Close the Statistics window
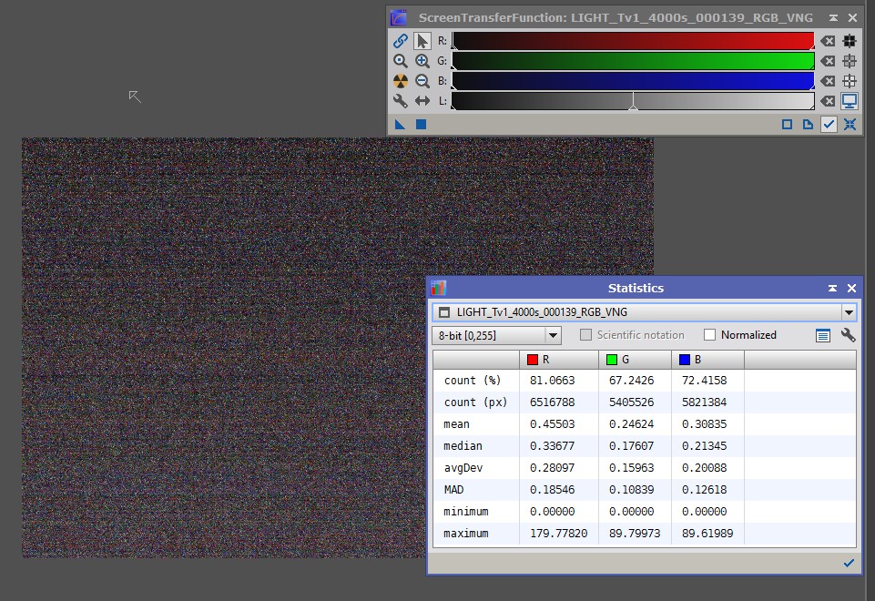875x601 pixels. pos(851,288)
